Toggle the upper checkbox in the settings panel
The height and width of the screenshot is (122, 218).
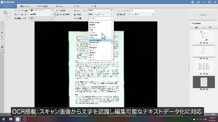click(58, 11)
